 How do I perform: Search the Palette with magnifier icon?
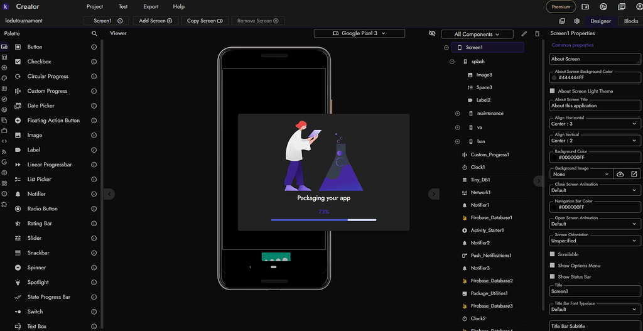[94, 34]
